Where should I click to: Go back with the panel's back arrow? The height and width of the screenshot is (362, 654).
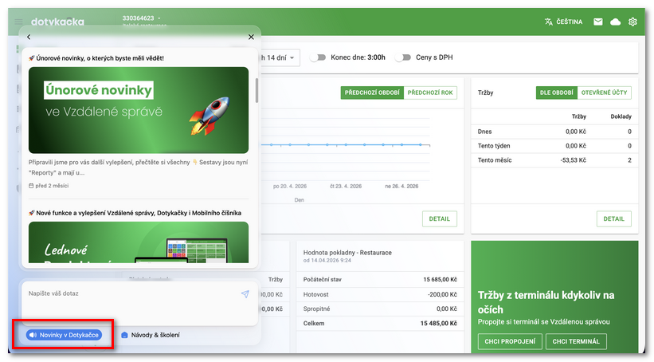29,37
